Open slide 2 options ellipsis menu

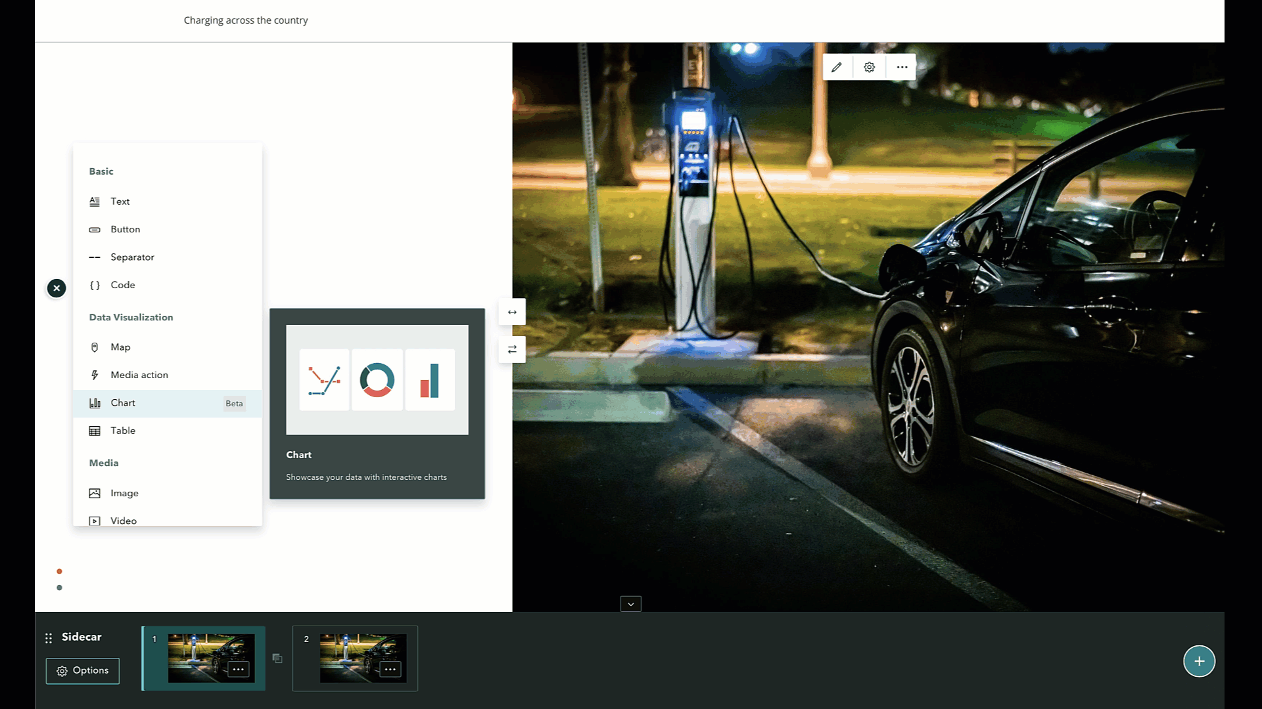pyautogui.click(x=390, y=670)
